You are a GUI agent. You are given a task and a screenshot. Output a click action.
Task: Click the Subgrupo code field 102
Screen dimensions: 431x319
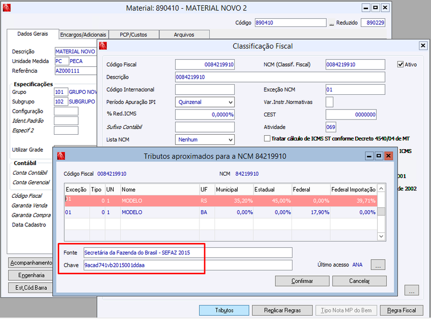pyautogui.click(x=61, y=101)
